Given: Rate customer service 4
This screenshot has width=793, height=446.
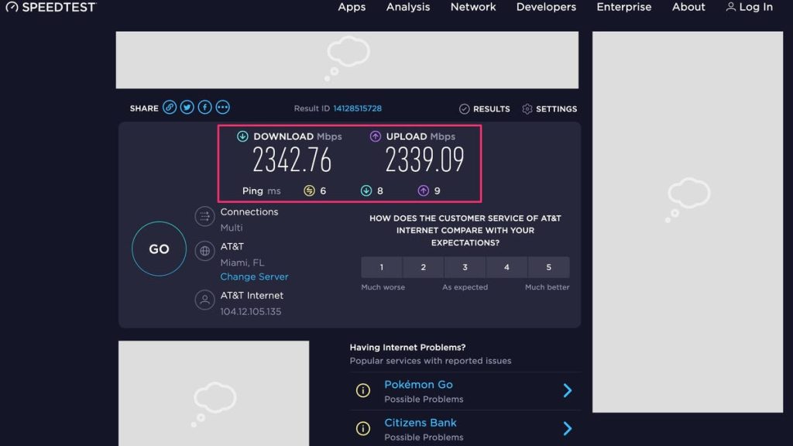Looking at the screenshot, I should [506, 267].
